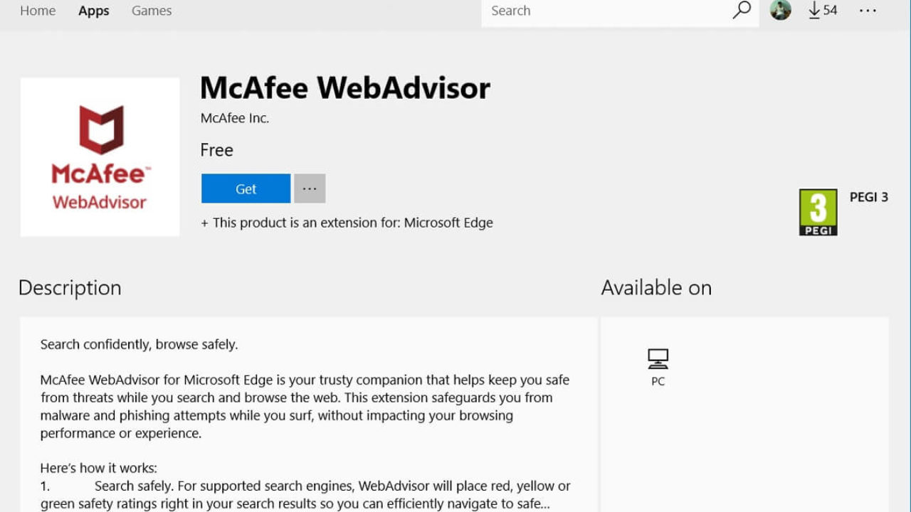Click the McAfee WebAdvisor logo image
The image size is (911, 512).
coord(100,156)
